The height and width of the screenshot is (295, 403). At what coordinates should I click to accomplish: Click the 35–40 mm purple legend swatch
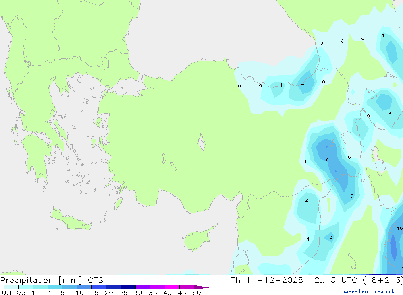point(158,287)
